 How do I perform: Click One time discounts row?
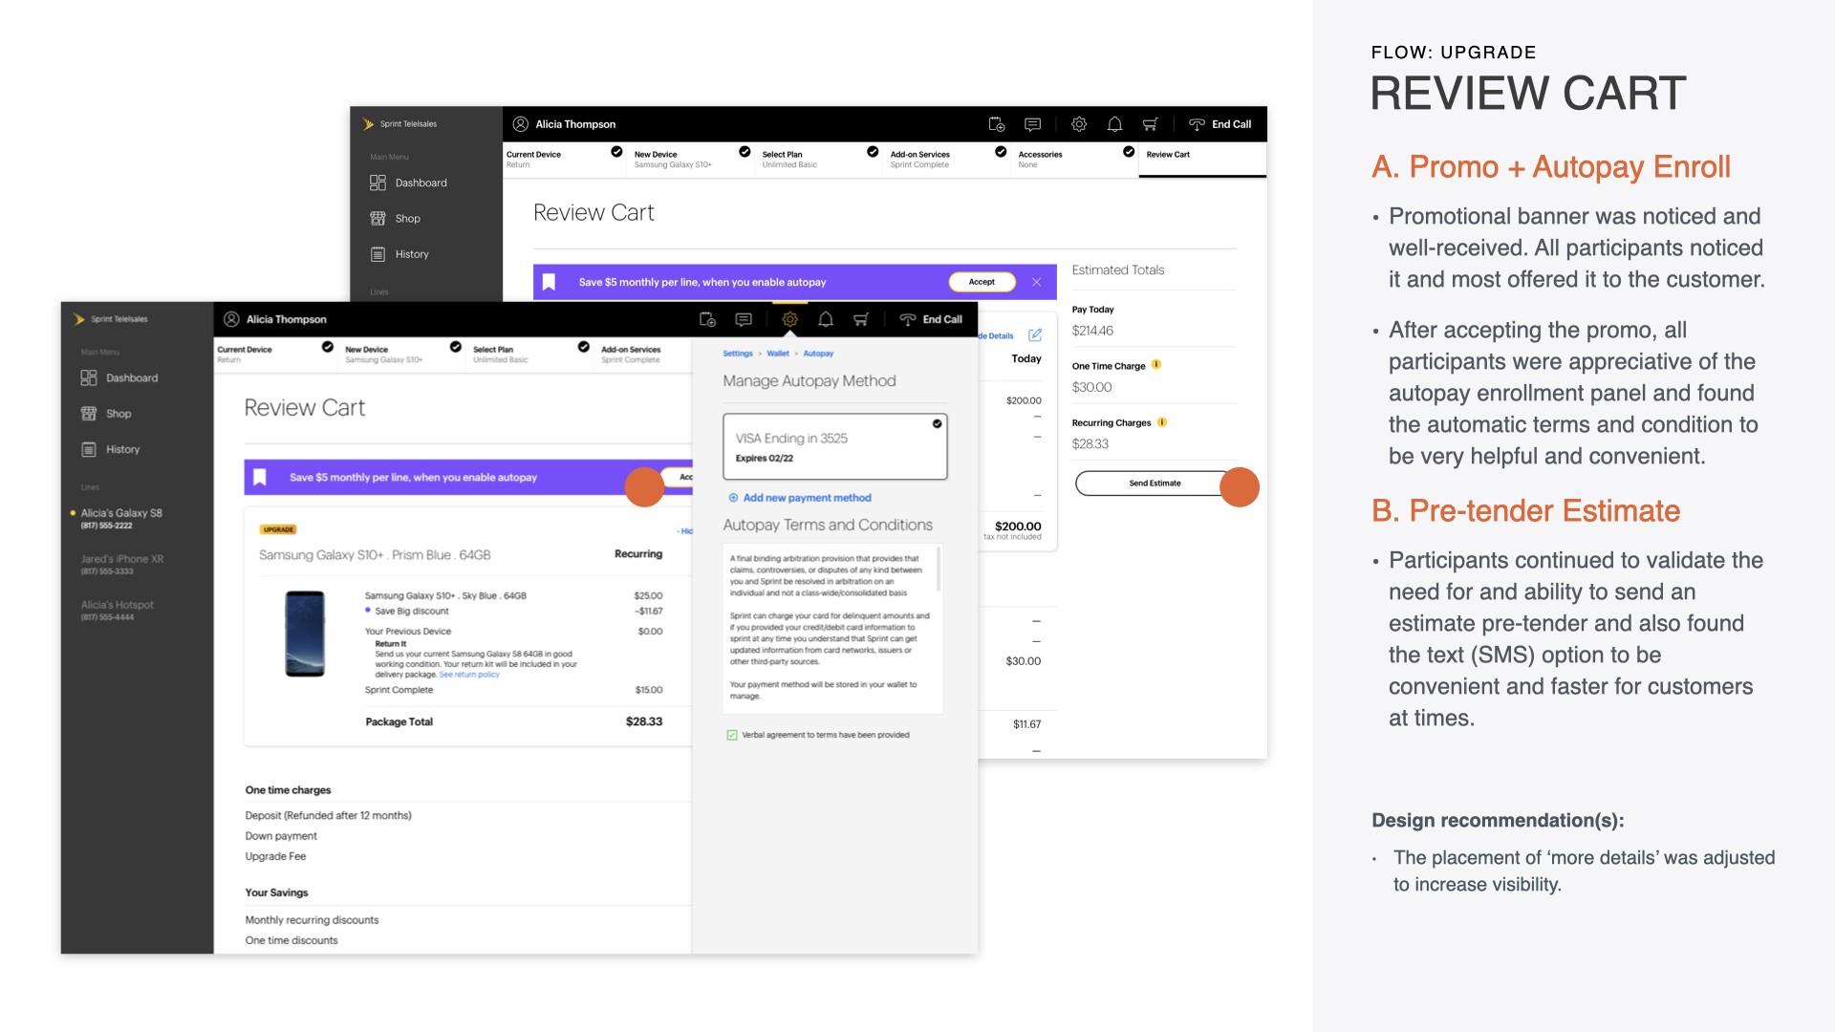tap(291, 941)
